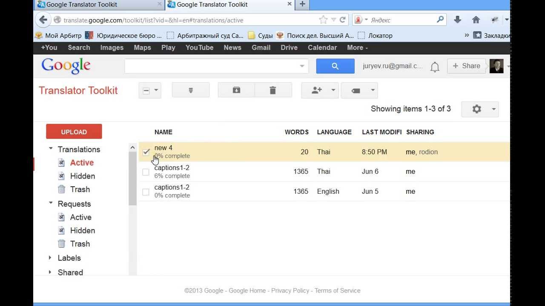Collapse the Requests tree section
Screen dimensions: 545x306
click(x=51, y=203)
